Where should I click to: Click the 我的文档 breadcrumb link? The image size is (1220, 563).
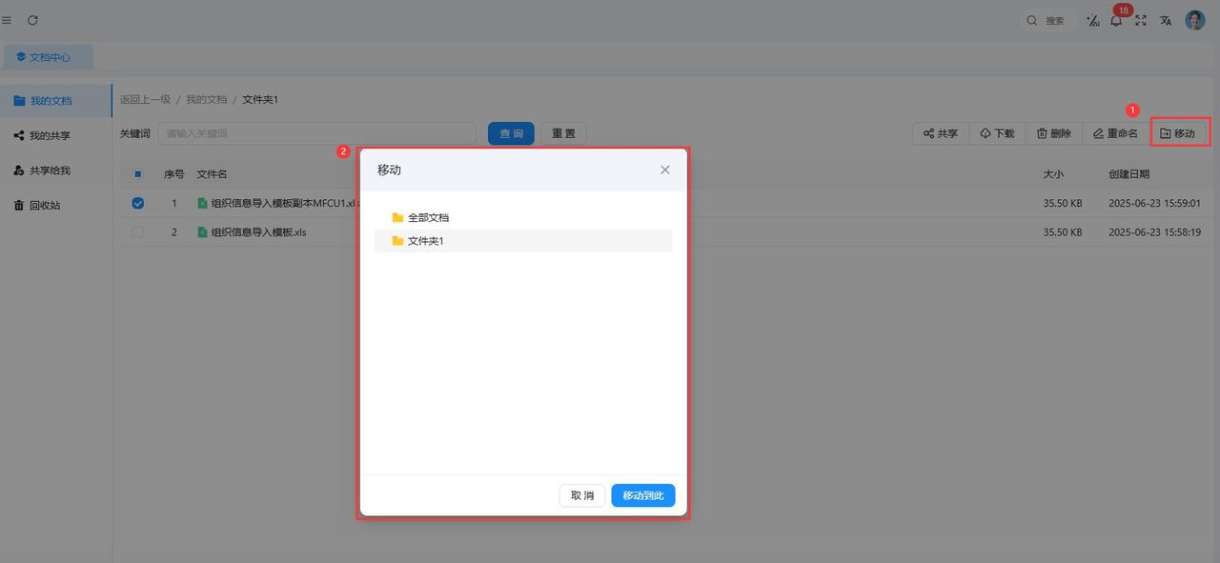[206, 99]
